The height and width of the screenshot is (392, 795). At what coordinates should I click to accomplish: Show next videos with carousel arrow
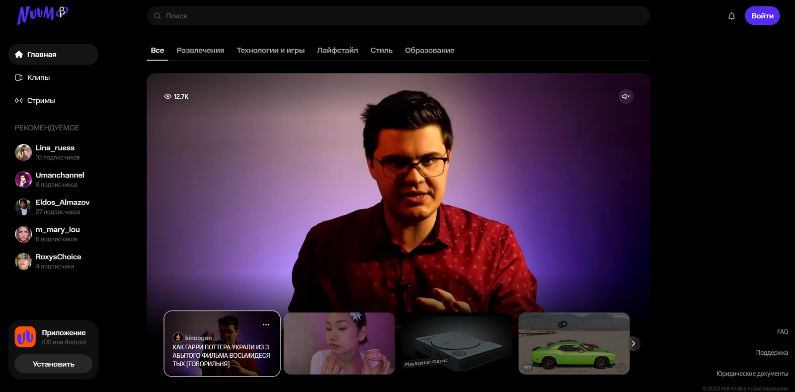tap(633, 343)
